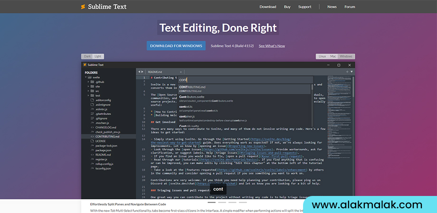
Task: Click the src folder icon
Action: (x=92, y=91)
